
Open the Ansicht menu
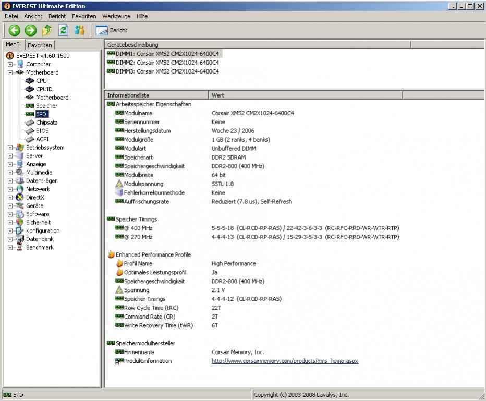[33, 16]
